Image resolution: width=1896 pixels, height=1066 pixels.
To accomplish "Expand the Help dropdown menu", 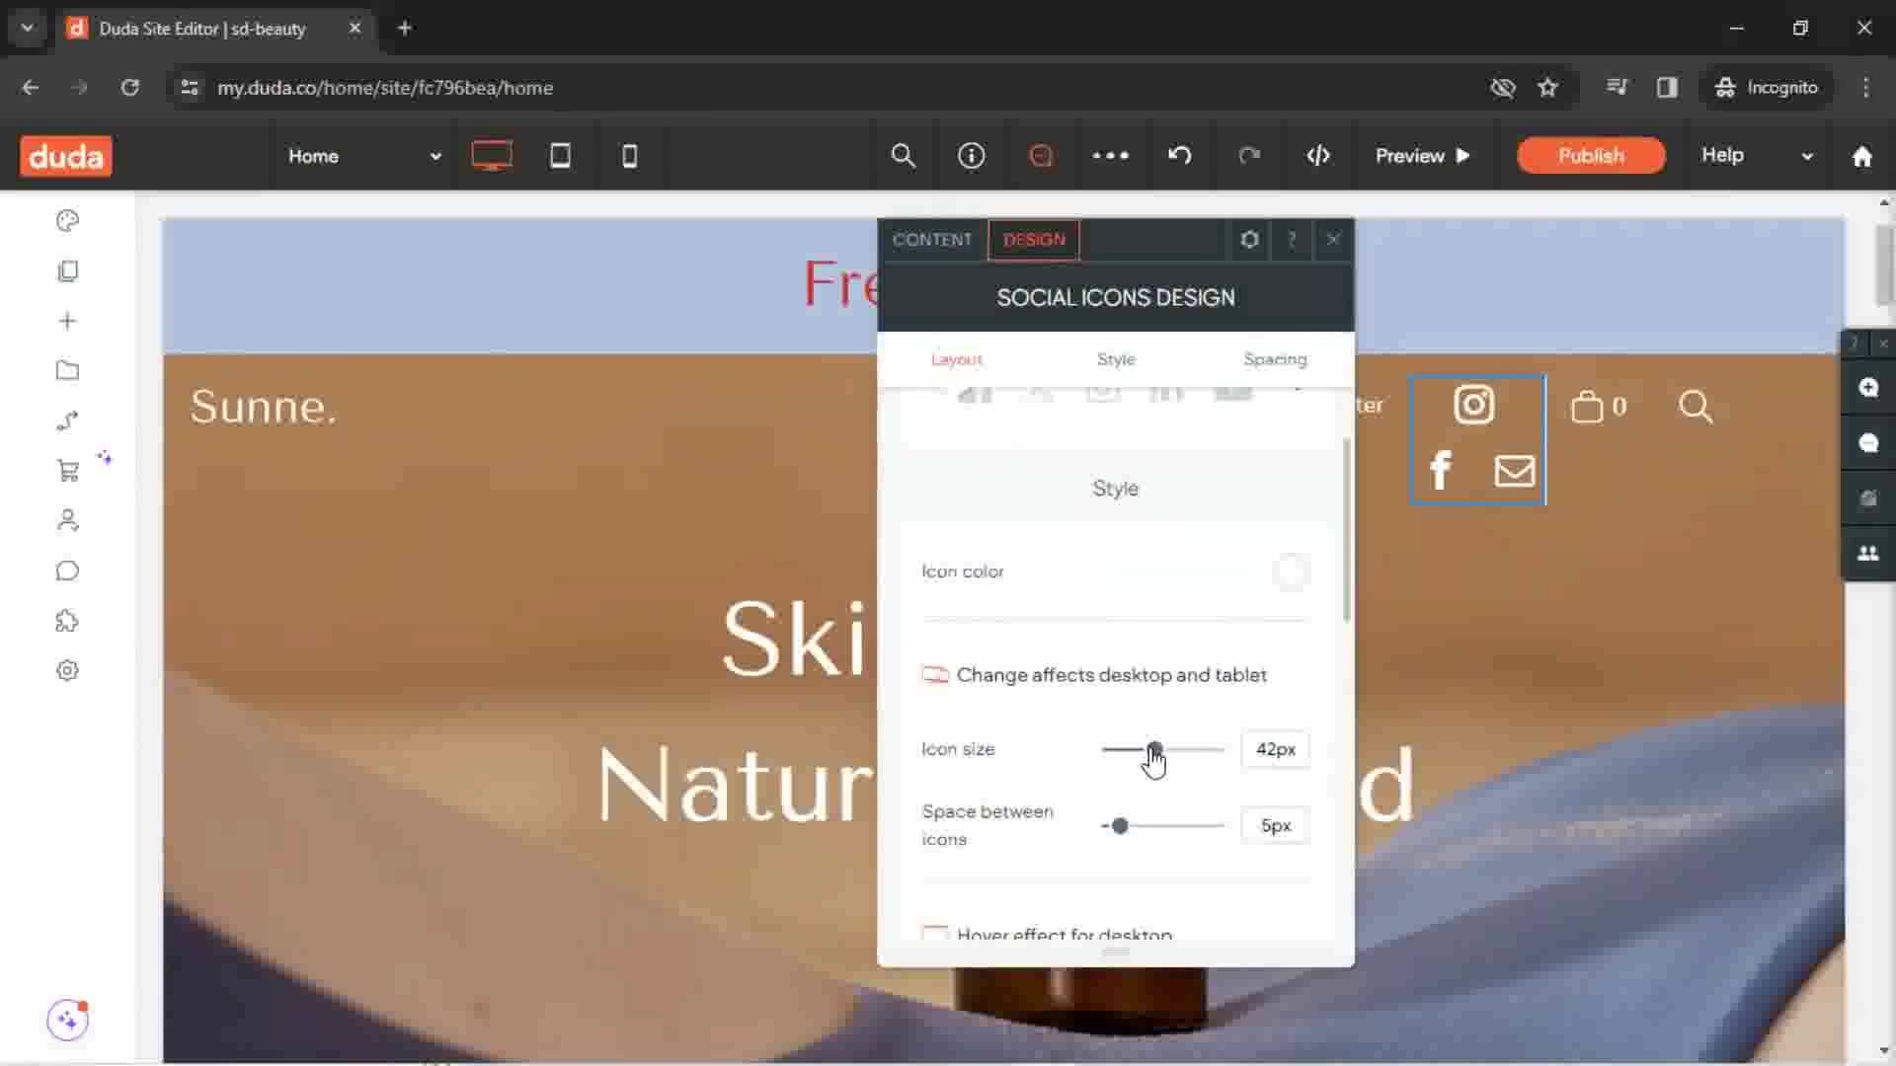I will tap(1757, 156).
